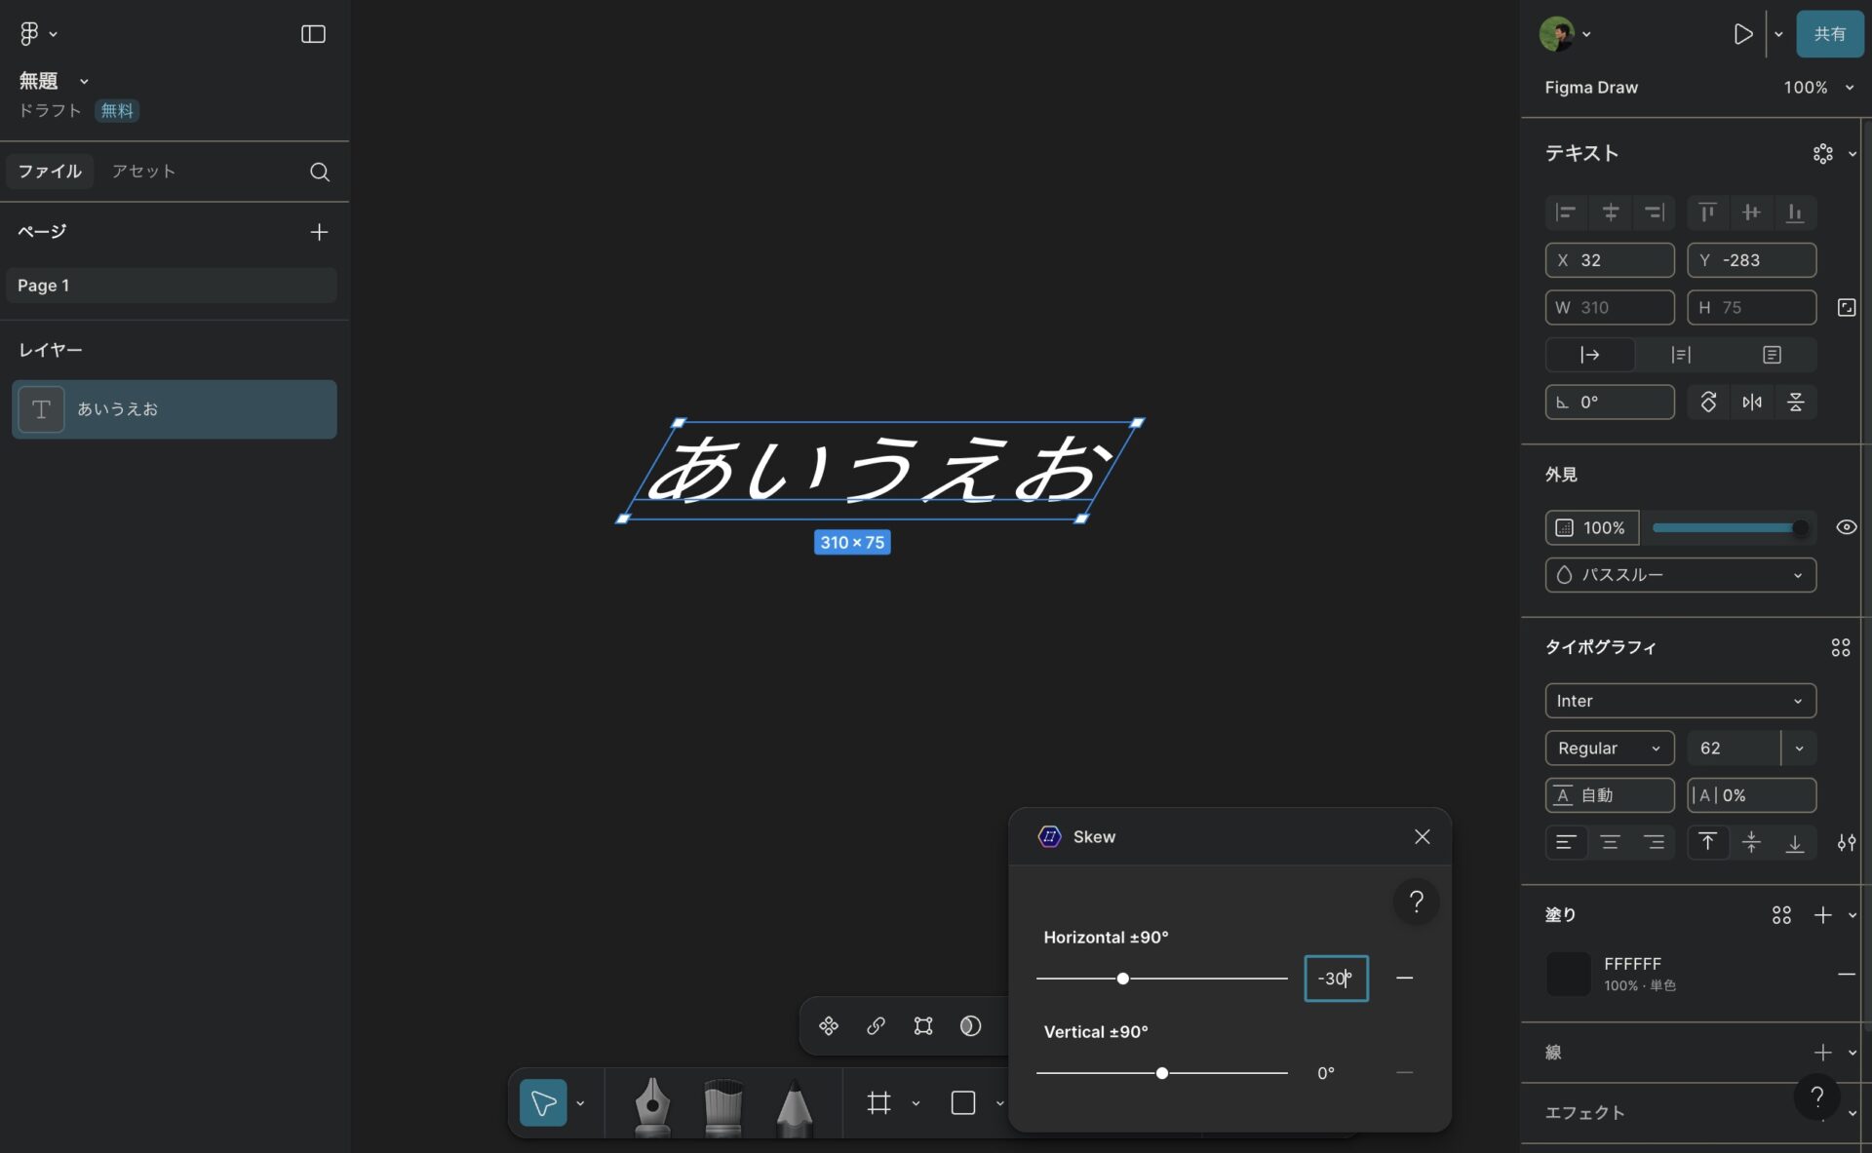Remove the FFFFFF fill minus icon
The width and height of the screenshot is (1872, 1153).
click(1847, 974)
